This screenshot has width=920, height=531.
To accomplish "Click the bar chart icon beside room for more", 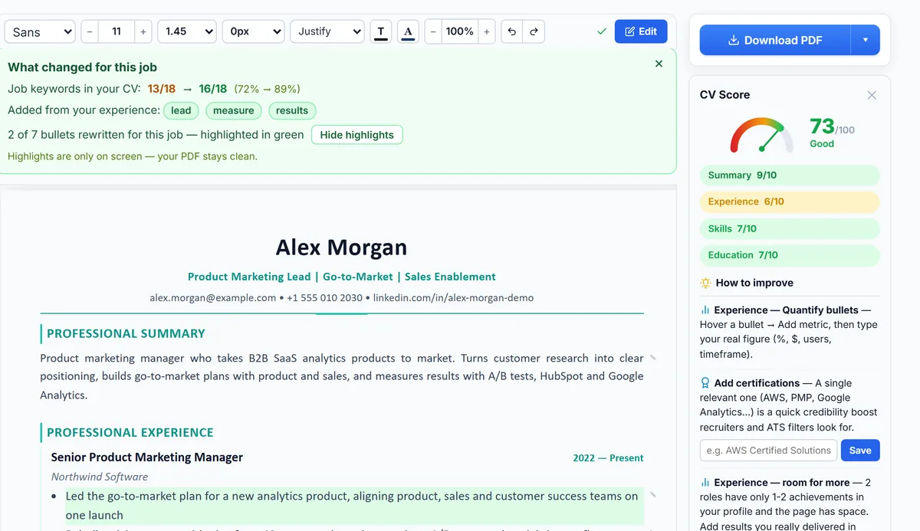I will coord(705,483).
